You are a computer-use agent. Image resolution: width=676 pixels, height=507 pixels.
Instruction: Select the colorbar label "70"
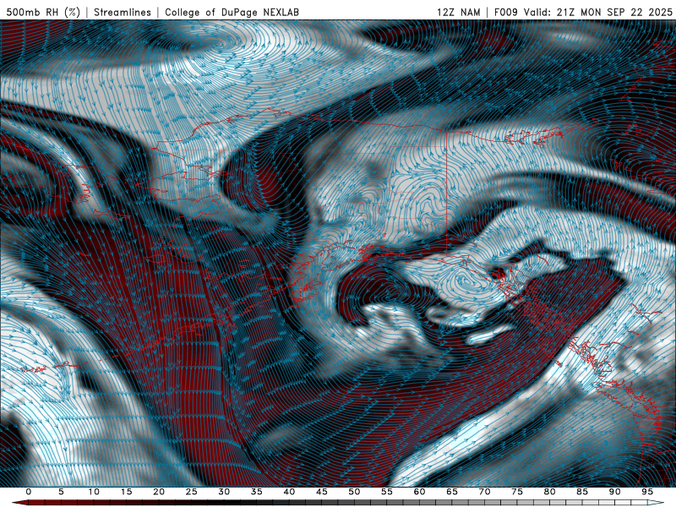pos(484,492)
